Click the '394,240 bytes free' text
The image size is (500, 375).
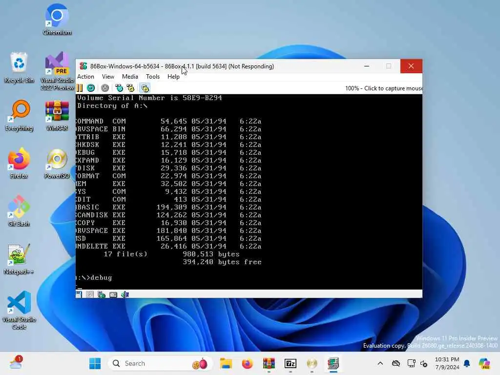tap(222, 262)
